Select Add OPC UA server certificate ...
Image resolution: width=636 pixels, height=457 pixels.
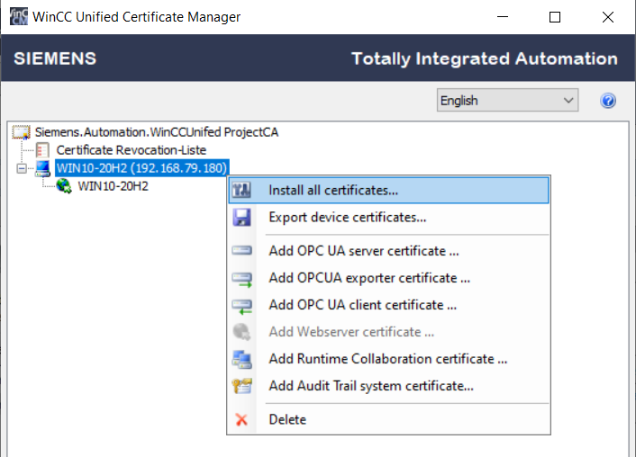click(388, 251)
